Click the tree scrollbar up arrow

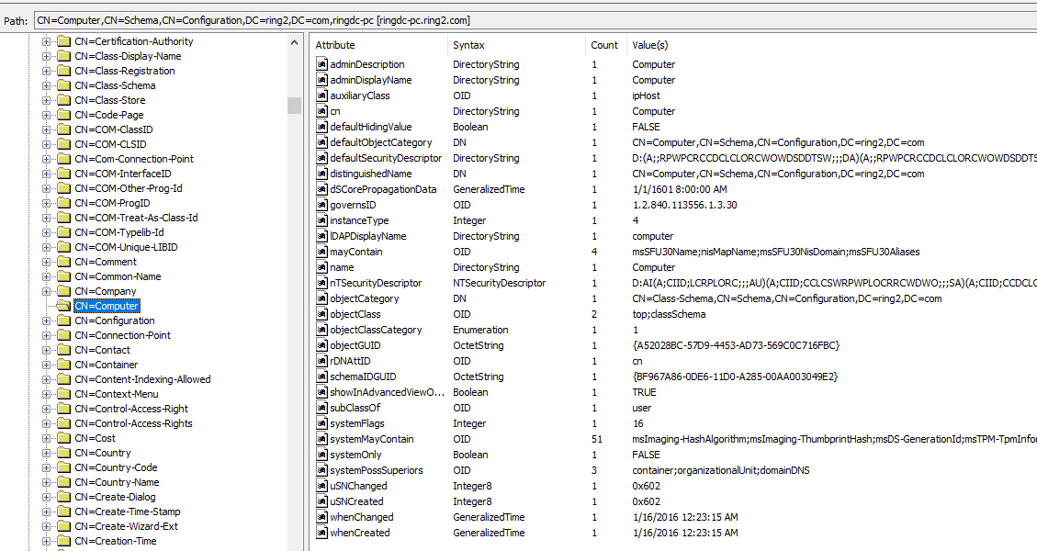click(294, 42)
